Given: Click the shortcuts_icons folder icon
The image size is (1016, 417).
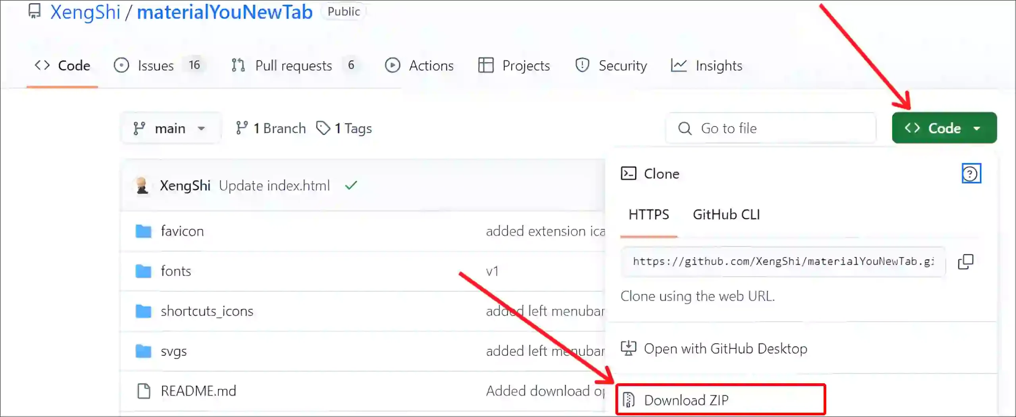Looking at the screenshot, I should coord(143,311).
